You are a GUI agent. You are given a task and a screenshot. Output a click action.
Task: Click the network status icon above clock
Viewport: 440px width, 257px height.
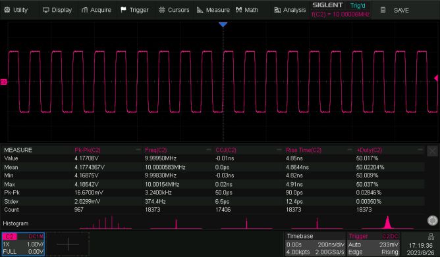(x=431, y=237)
